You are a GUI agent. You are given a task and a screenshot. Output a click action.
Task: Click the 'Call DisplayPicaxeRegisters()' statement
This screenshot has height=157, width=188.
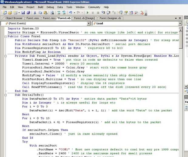click(x=49, y=83)
